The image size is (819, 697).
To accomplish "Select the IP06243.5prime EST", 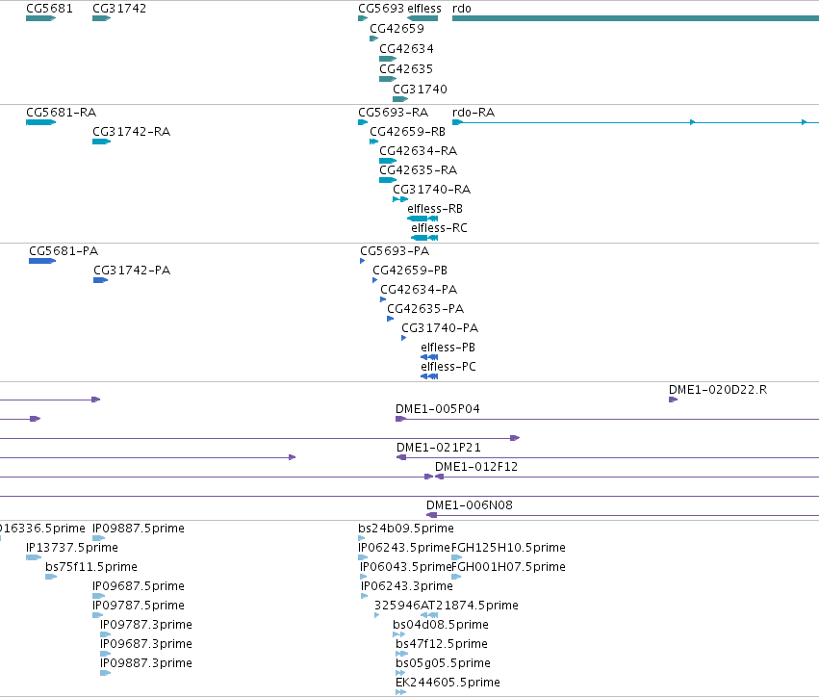I will (x=363, y=557).
